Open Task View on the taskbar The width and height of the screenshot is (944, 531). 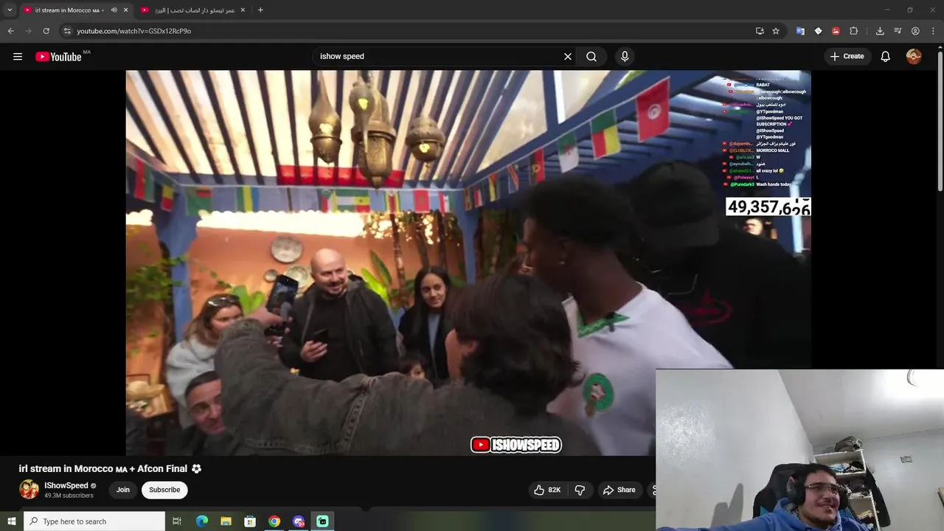point(177,521)
